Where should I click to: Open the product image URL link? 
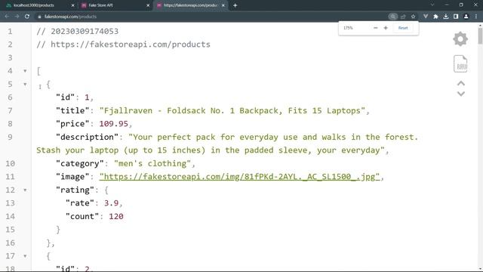(239, 177)
